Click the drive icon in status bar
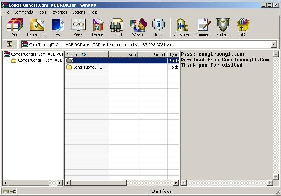The image size is (281, 196). tap(6, 192)
